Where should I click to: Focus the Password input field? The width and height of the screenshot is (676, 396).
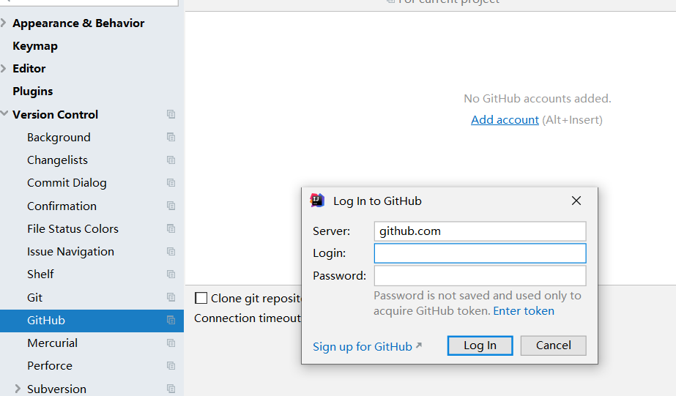(480, 276)
